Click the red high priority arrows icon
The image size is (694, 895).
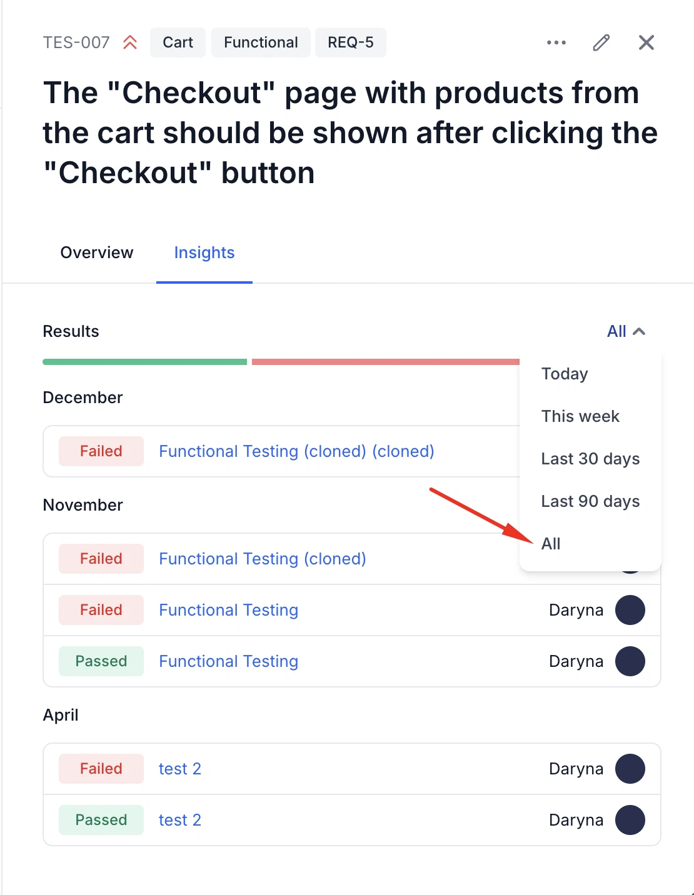click(x=130, y=42)
